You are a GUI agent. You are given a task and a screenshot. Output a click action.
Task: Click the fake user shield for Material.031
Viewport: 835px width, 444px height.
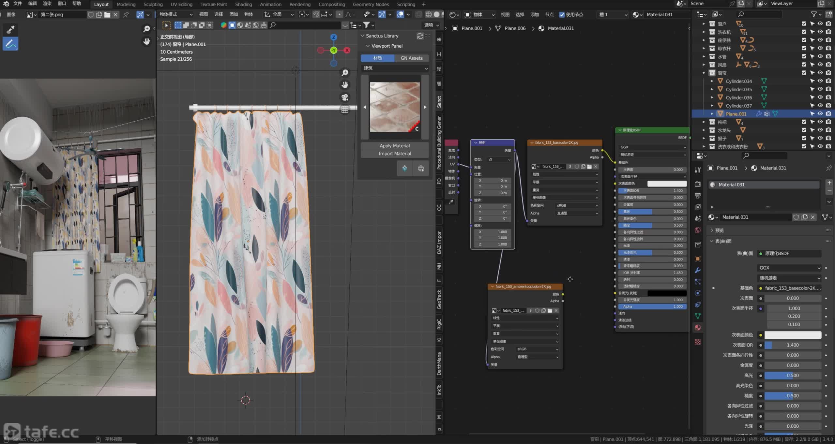pyautogui.click(x=796, y=217)
